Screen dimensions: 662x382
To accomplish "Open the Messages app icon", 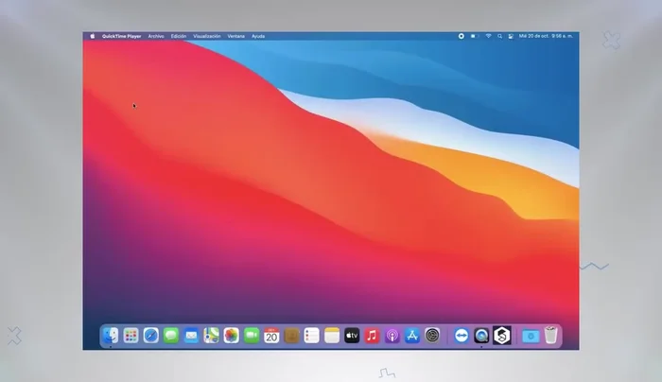I will click(171, 336).
